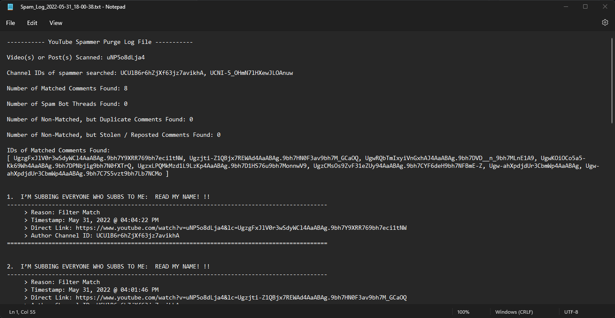Screen dimensions: 615x318
Task: Click the Stolen / Reposted Comments Found line
Action: click(x=114, y=135)
